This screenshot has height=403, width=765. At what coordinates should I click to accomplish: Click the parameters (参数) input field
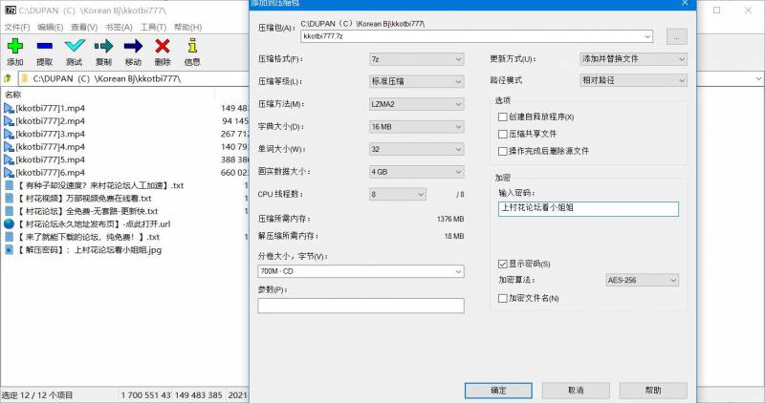361,306
